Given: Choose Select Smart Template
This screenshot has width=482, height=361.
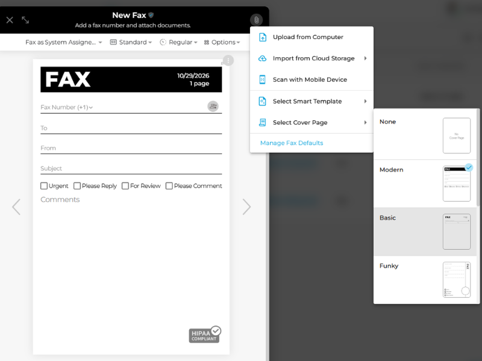Looking at the screenshot, I should pos(311,101).
